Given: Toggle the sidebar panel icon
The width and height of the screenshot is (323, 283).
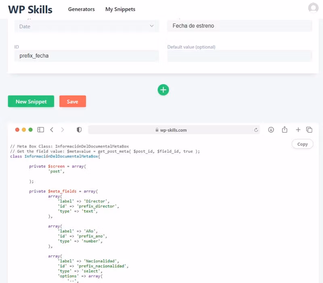Looking at the screenshot, I should pyautogui.click(x=41, y=130).
